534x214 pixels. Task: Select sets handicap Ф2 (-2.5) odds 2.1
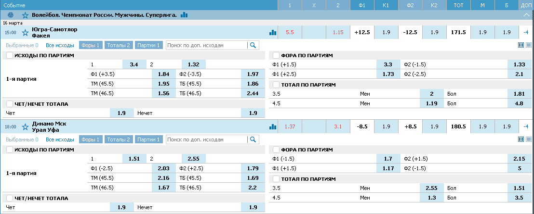[519, 74]
